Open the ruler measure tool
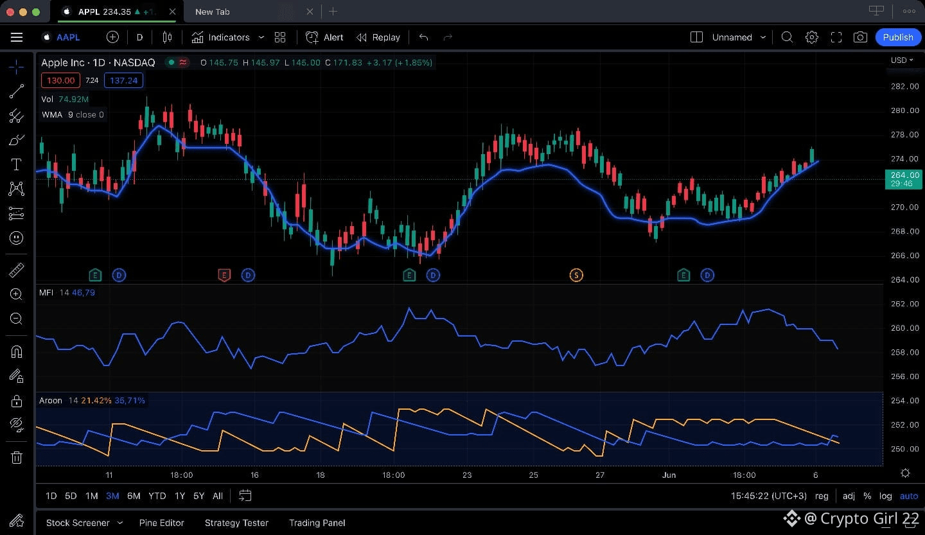 [17, 270]
